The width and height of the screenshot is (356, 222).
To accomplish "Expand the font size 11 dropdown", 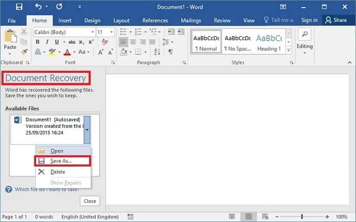I will (x=112, y=32).
